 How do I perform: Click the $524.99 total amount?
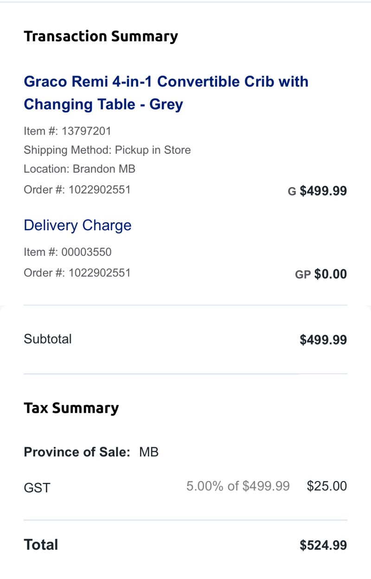click(x=323, y=545)
